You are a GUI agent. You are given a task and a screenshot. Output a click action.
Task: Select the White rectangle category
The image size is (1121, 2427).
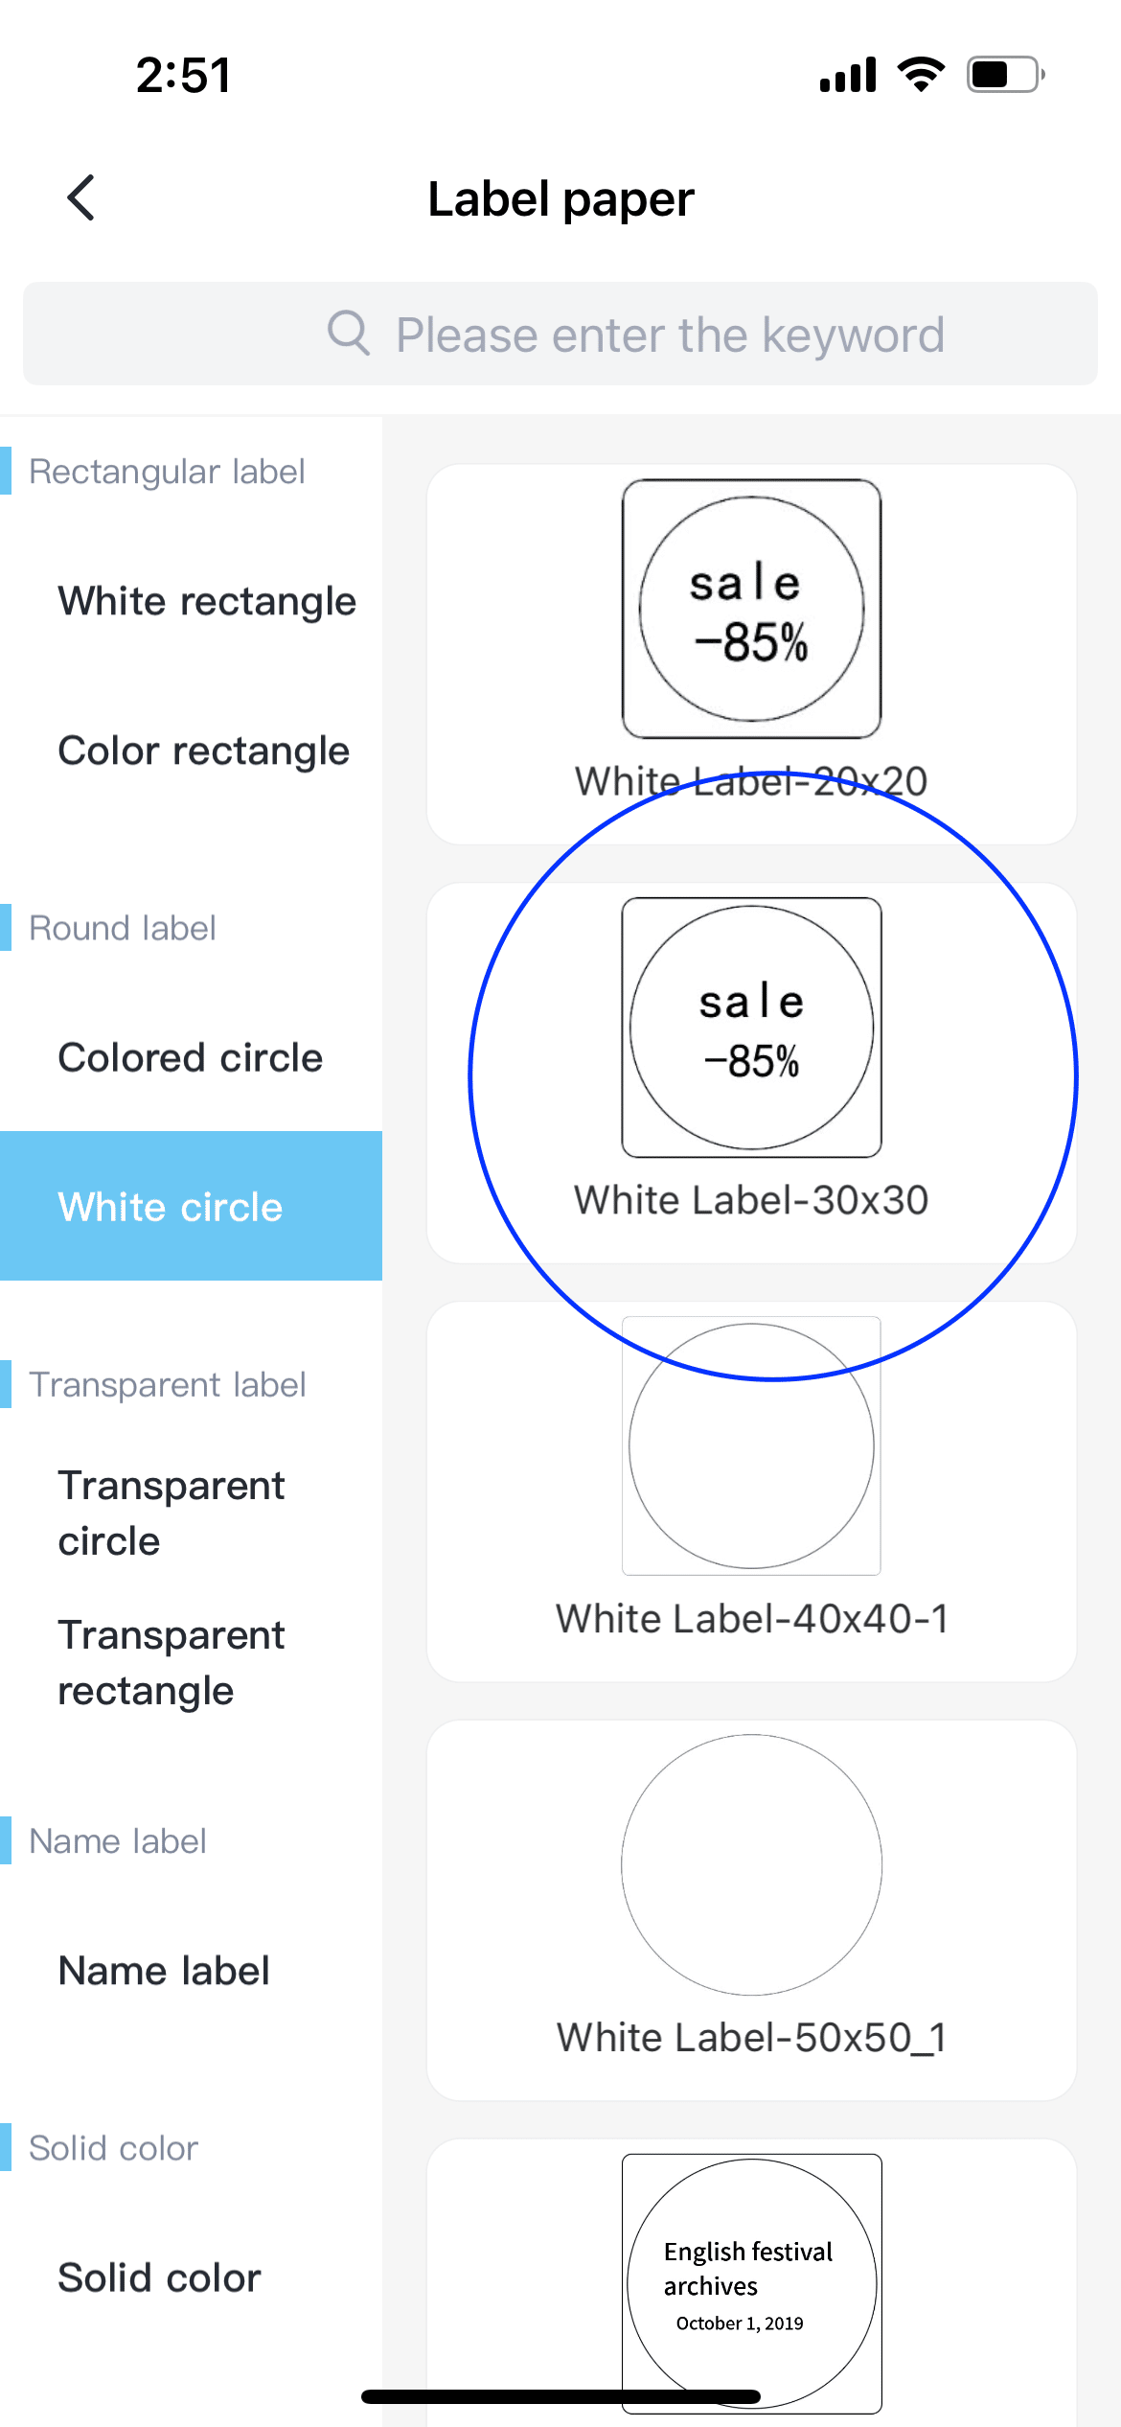(207, 601)
